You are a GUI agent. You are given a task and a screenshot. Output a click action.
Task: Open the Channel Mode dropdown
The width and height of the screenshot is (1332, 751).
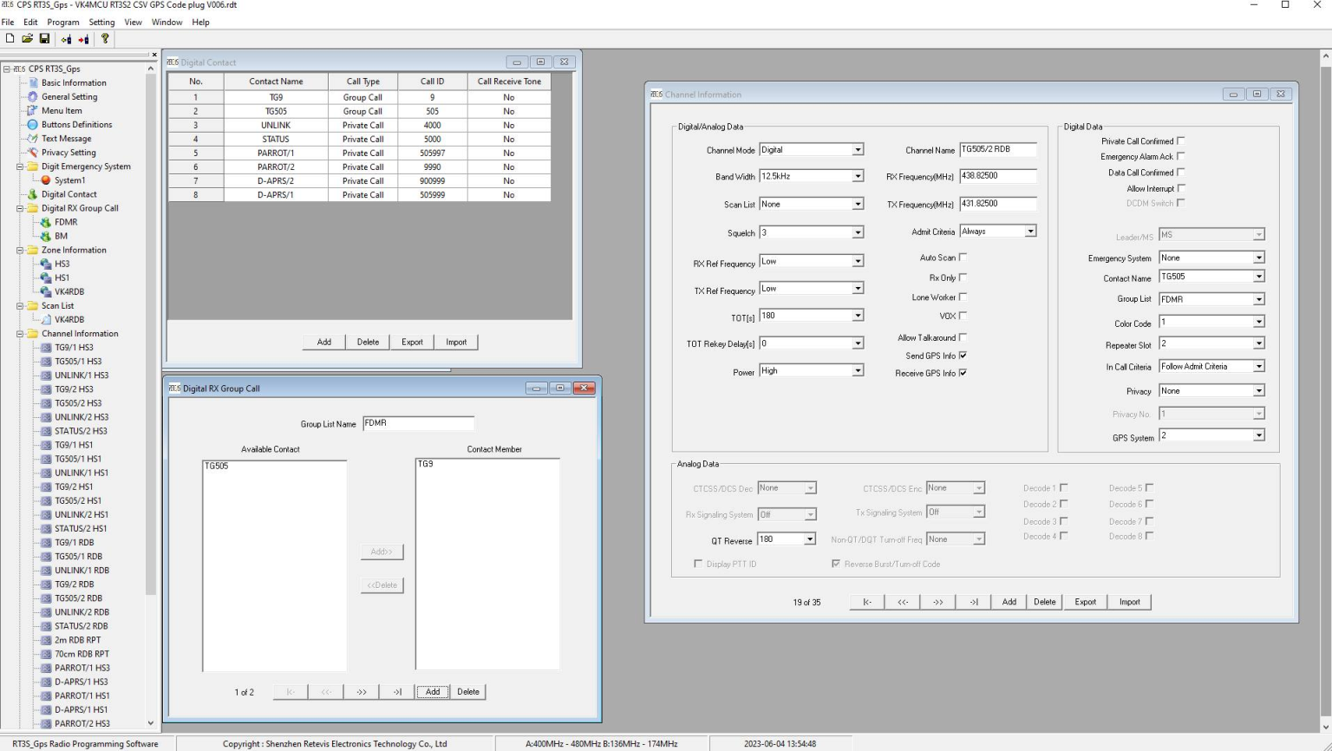pyautogui.click(x=858, y=149)
